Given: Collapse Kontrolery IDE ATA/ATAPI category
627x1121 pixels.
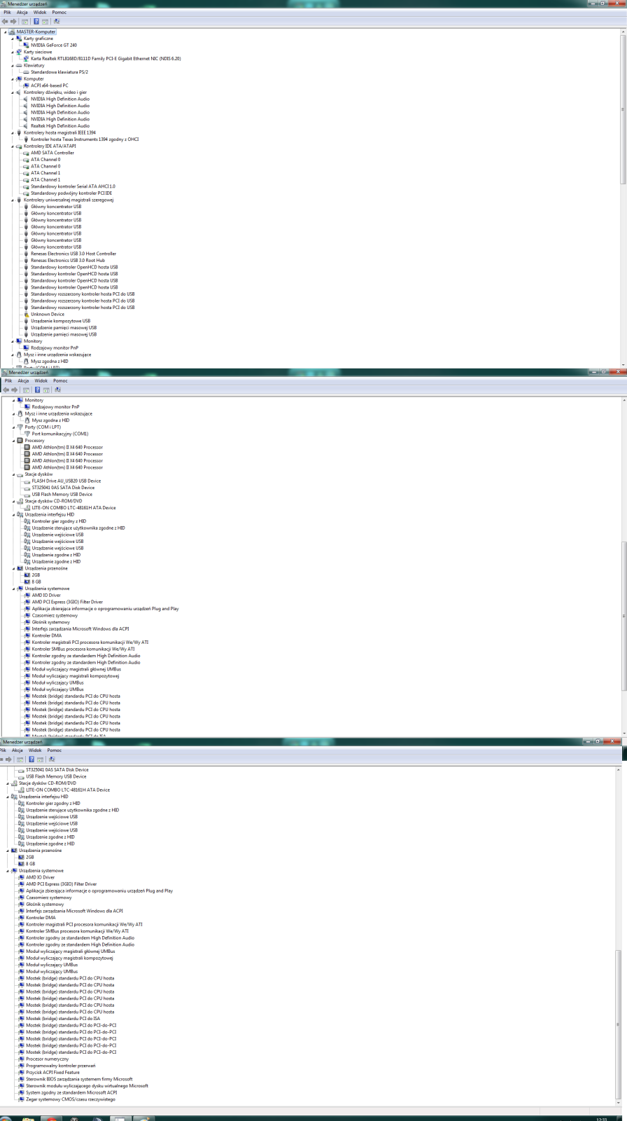Looking at the screenshot, I should click(13, 146).
